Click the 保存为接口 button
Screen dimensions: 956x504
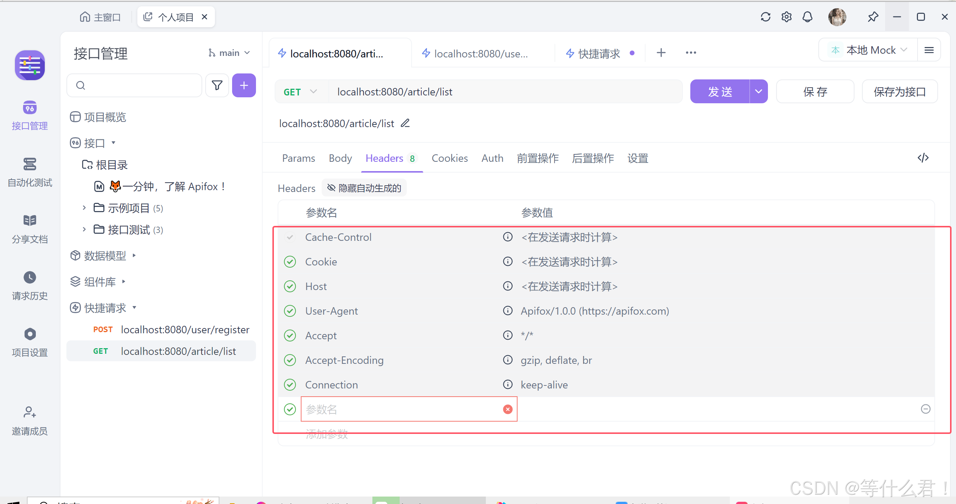900,91
